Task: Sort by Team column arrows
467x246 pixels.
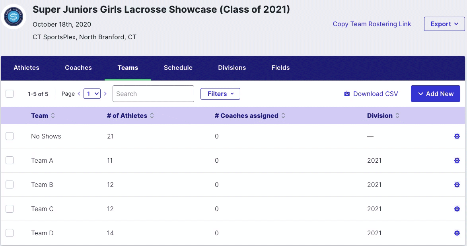Action: point(53,115)
